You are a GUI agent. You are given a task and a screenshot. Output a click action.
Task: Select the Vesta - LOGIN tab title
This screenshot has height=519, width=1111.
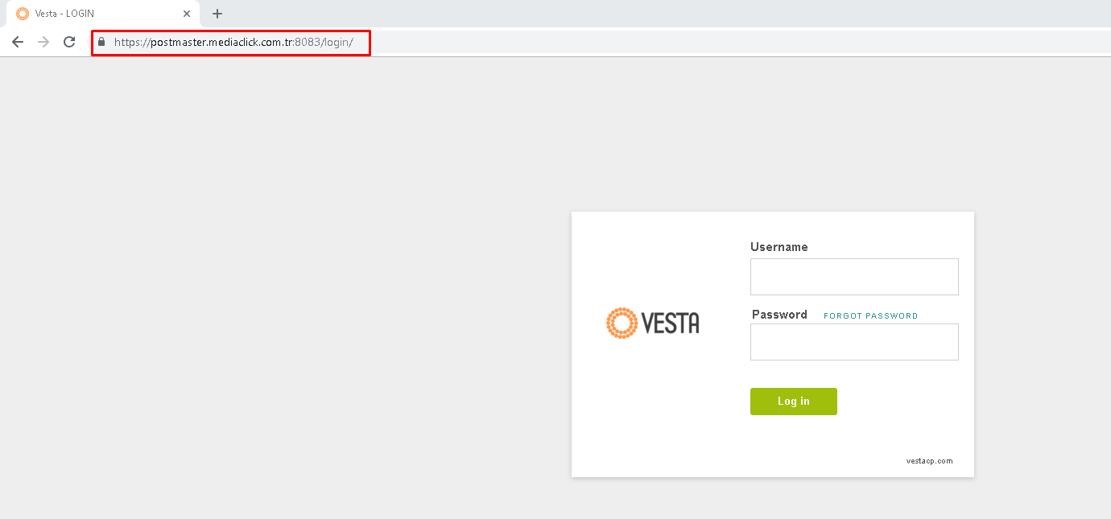64,14
